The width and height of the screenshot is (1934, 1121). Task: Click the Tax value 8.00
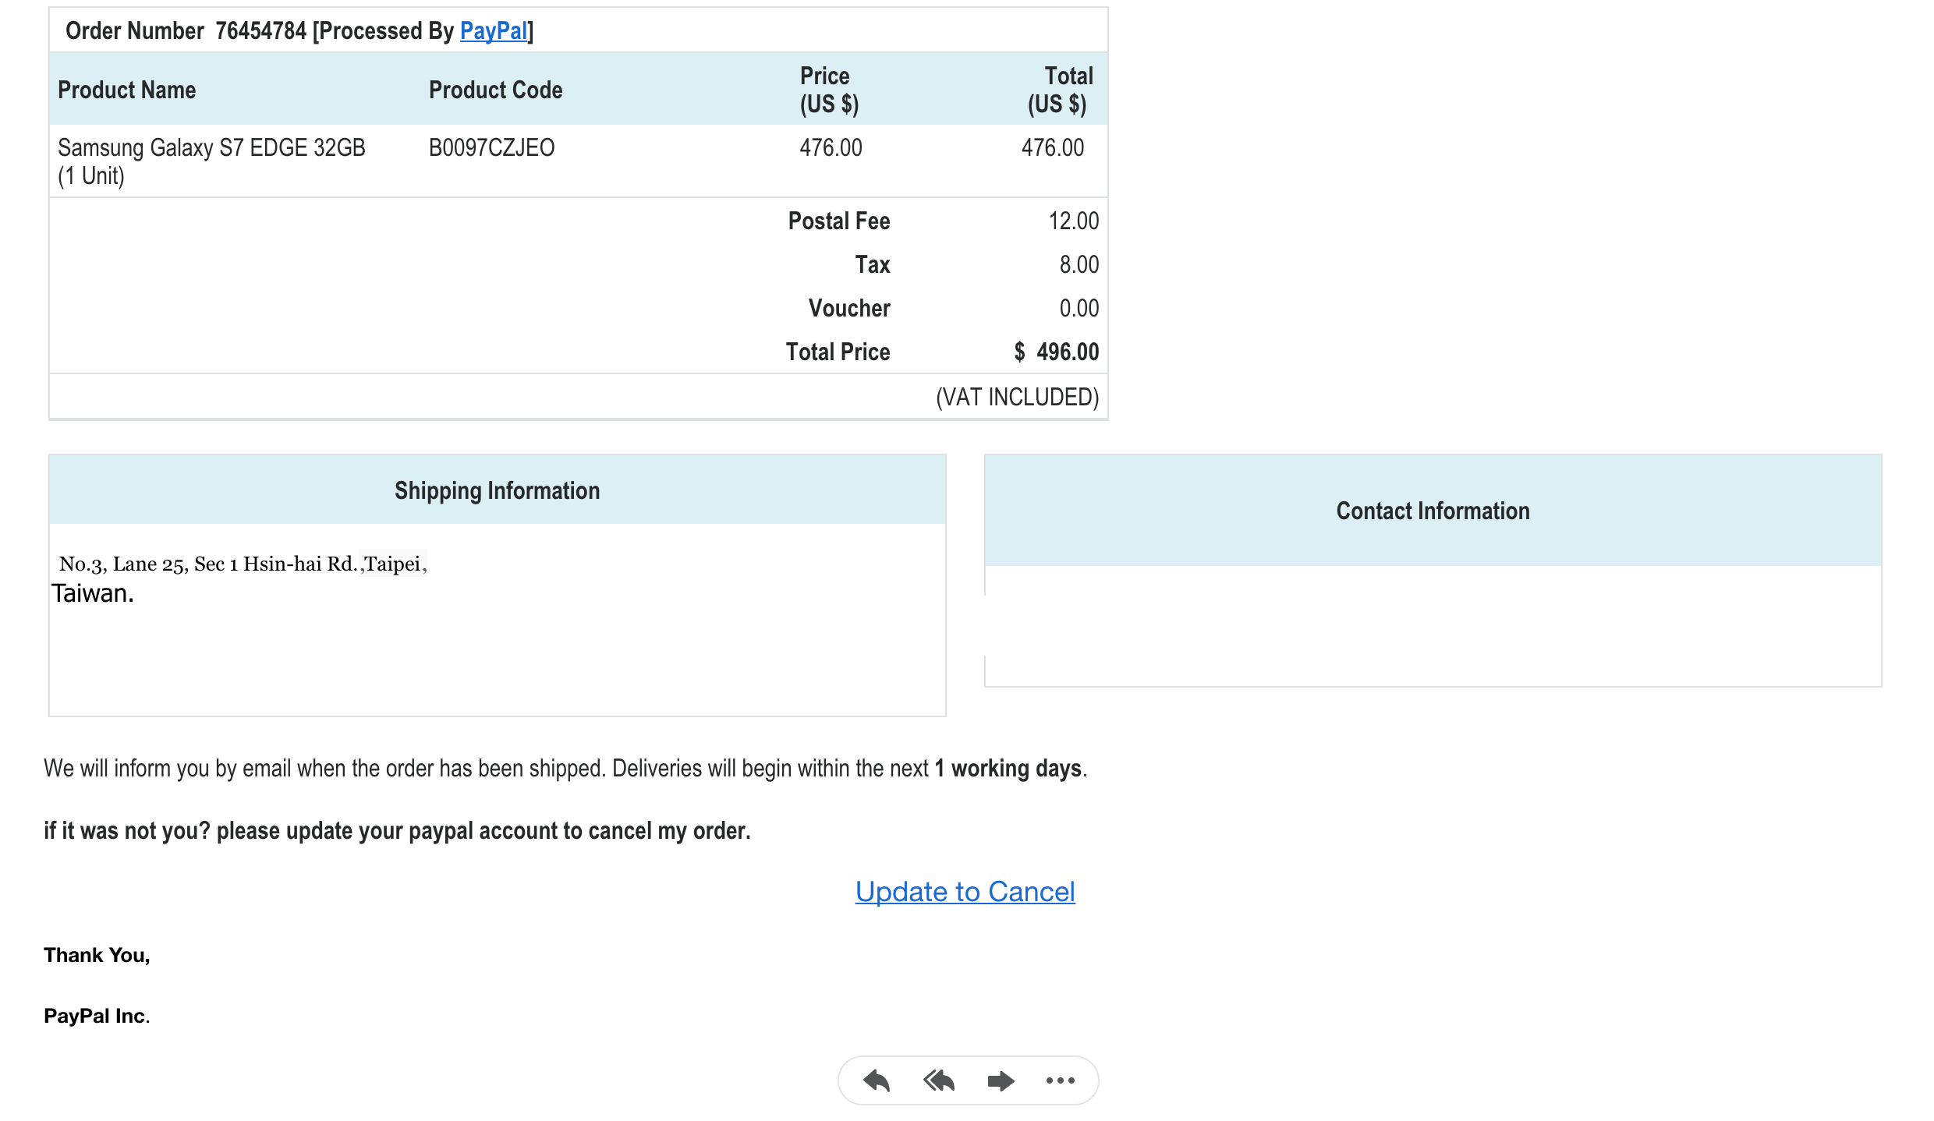click(x=1079, y=264)
